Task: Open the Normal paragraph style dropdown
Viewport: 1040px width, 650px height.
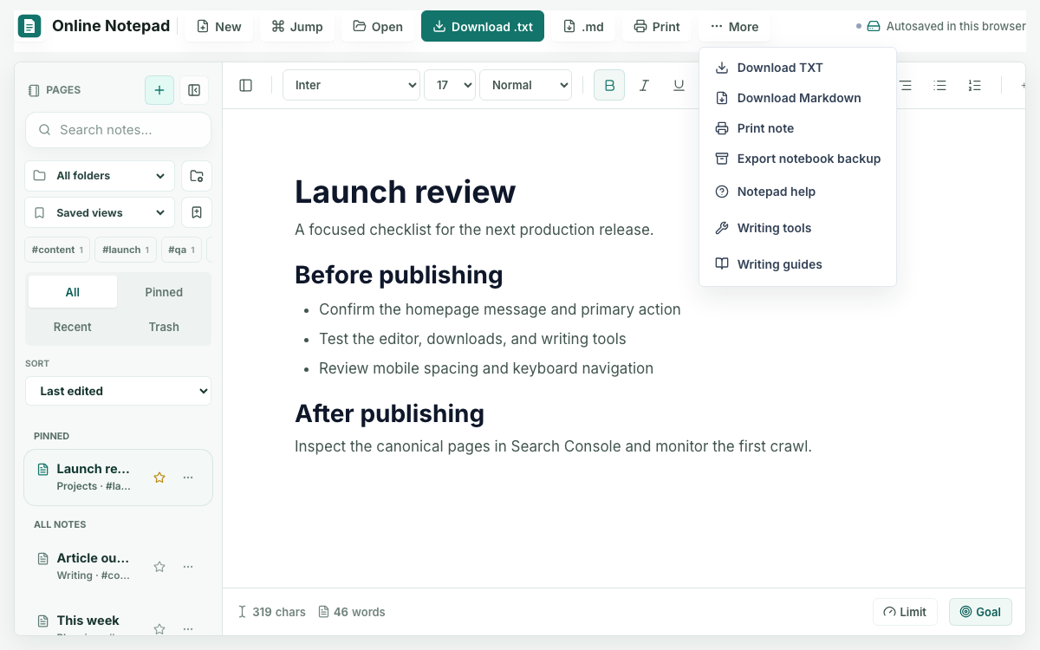Action: pyautogui.click(x=526, y=85)
